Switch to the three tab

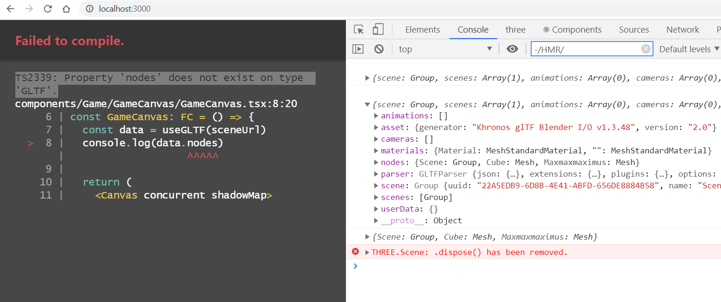coord(515,29)
